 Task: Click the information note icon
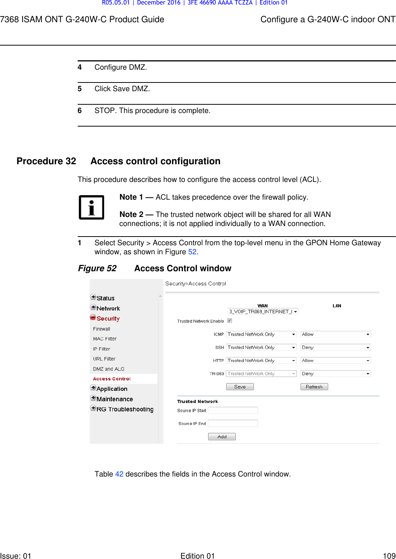click(92, 206)
